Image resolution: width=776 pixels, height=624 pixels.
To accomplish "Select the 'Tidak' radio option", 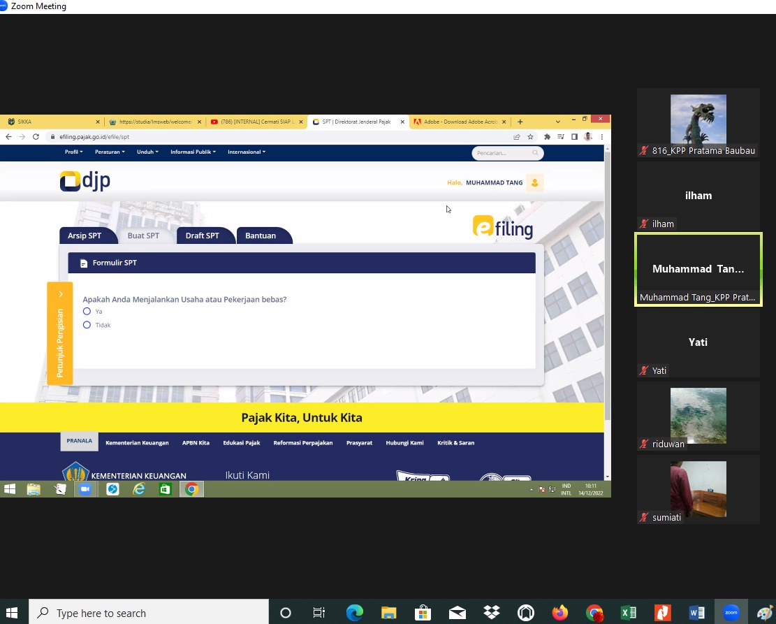I will (x=87, y=325).
